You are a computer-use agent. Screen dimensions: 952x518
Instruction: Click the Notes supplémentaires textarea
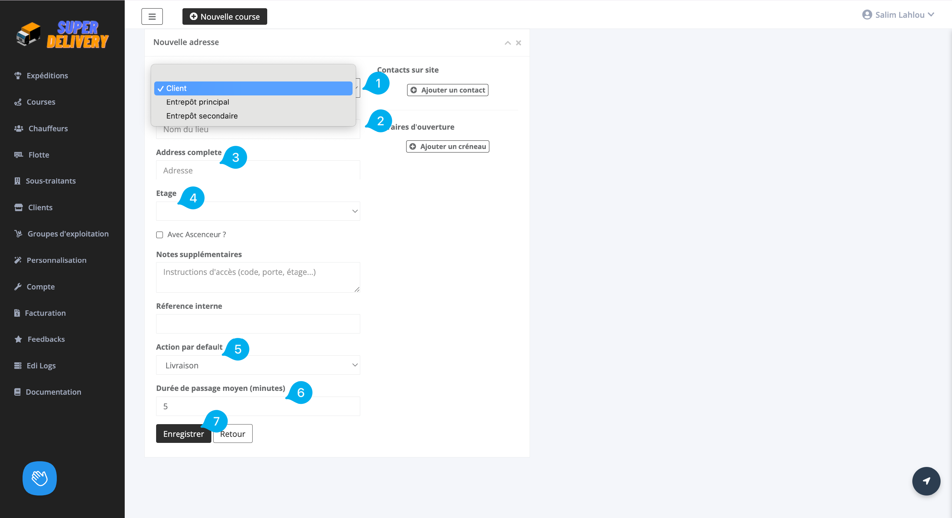point(258,277)
